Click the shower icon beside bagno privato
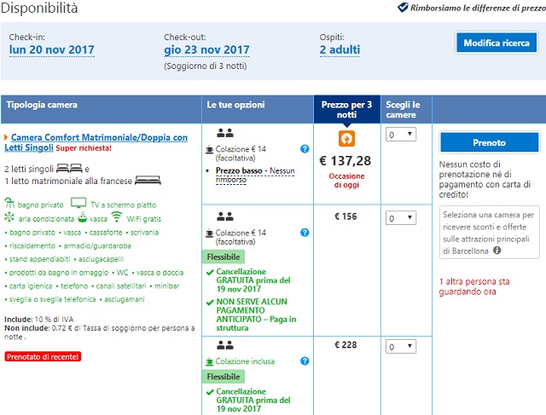 coord(9,203)
